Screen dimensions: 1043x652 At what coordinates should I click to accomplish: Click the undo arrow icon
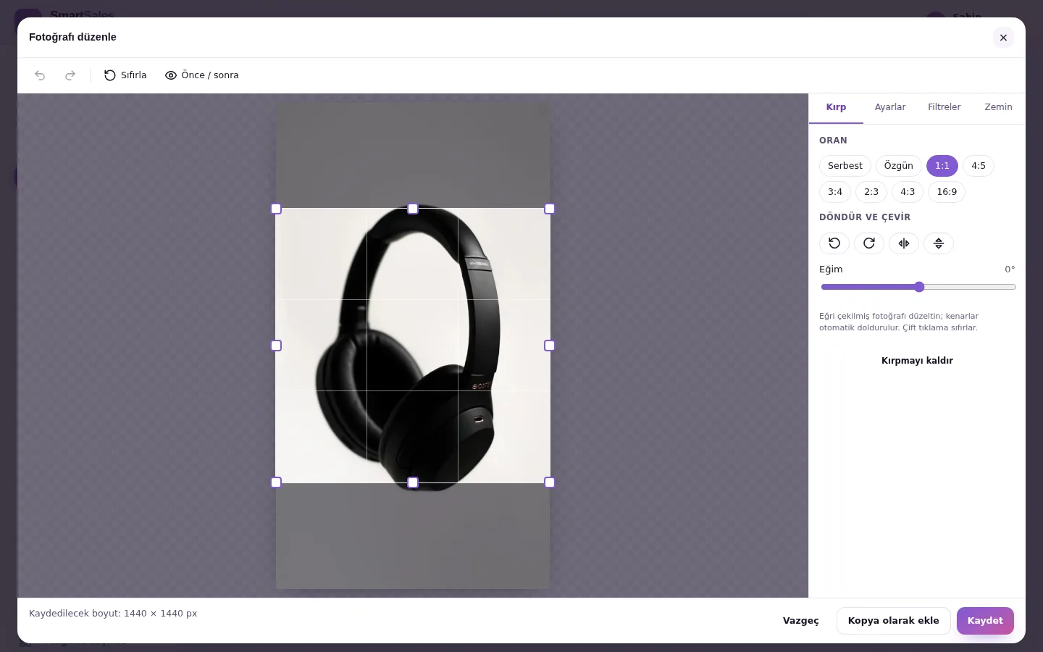[40, 75]
